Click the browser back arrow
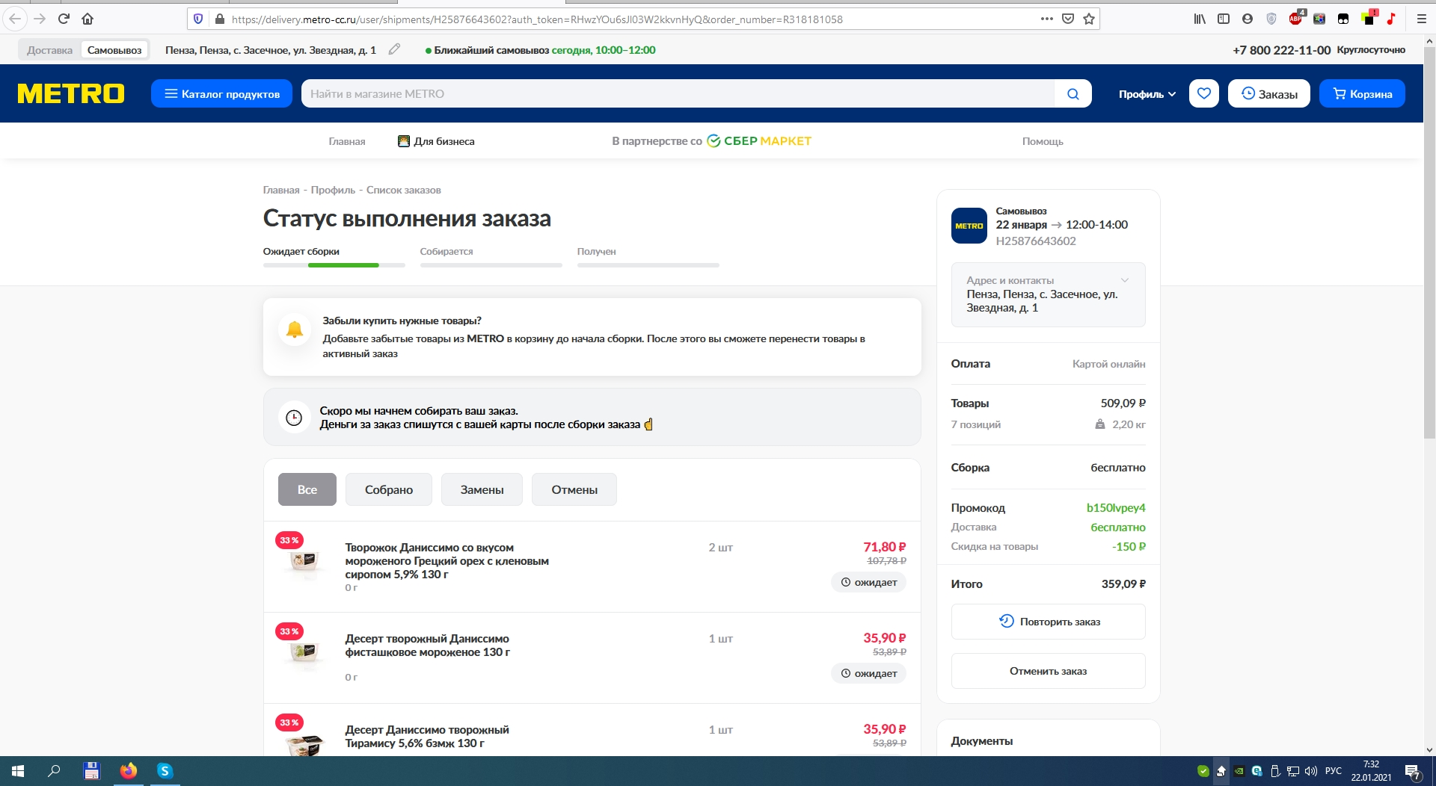 click(15, 19)
